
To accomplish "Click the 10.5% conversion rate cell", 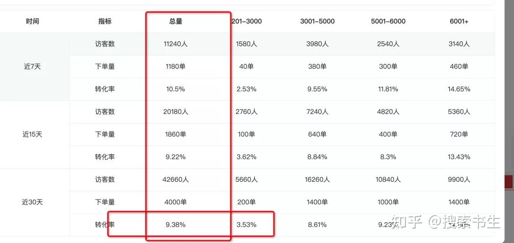I will 176,89.
